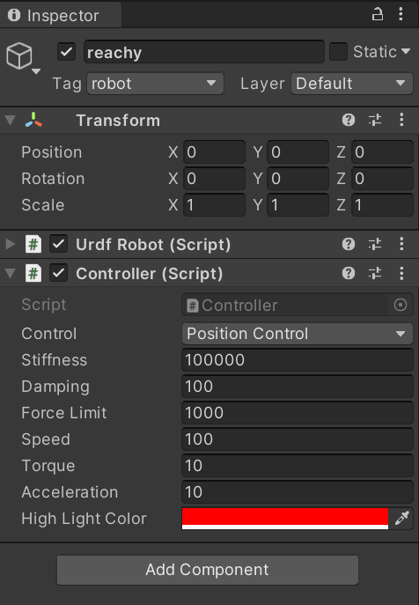Viewport: 419px width, 605px height.
Task: Click the Force Limit value field
Action: coord(297,413)
